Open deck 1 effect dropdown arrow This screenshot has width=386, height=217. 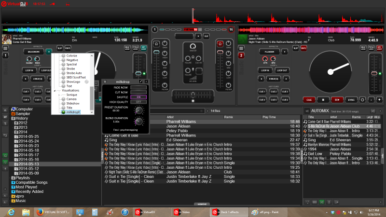pos(49,52)
